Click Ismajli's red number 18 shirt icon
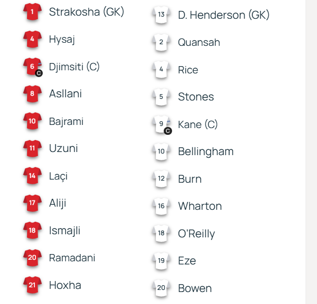Viewport: 317px width, 304px height. [x=32, y=230]
